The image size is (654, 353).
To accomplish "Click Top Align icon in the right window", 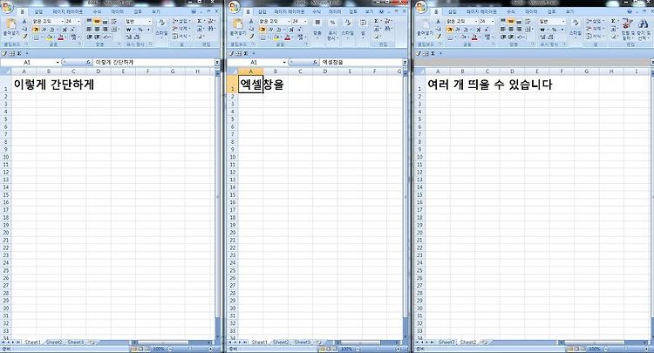I will click(503, 21).
